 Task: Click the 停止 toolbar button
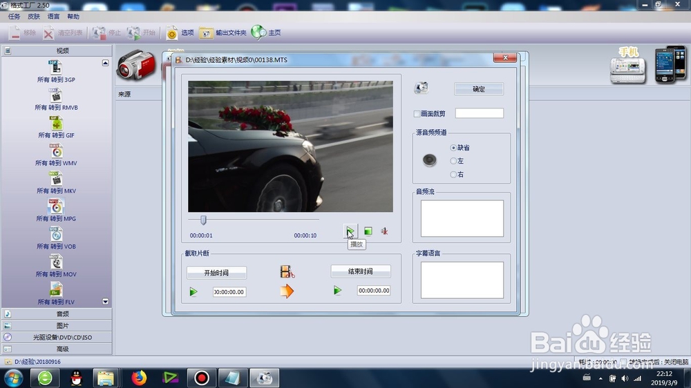(x=106, y=32)
